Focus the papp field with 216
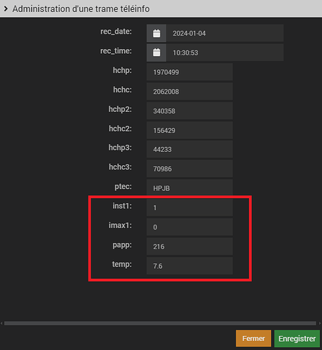322x350 pixels. click(189, 246)
